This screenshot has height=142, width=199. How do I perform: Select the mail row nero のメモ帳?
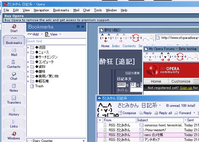click(148, 135)
